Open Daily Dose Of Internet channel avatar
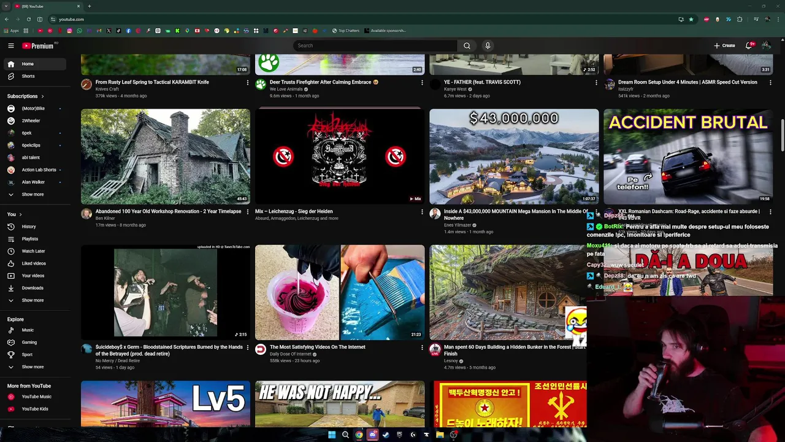This screenshot has width=785, height=442. 261,349
